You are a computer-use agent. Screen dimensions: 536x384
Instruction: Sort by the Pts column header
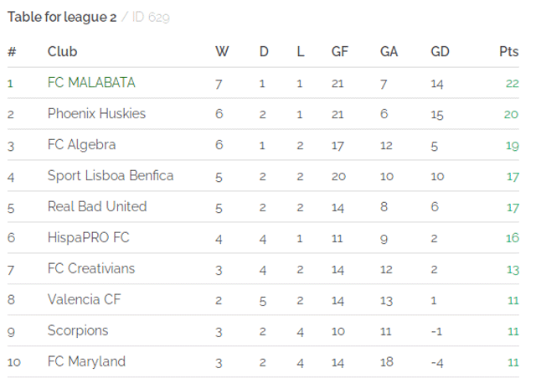[x=509, y=52]
